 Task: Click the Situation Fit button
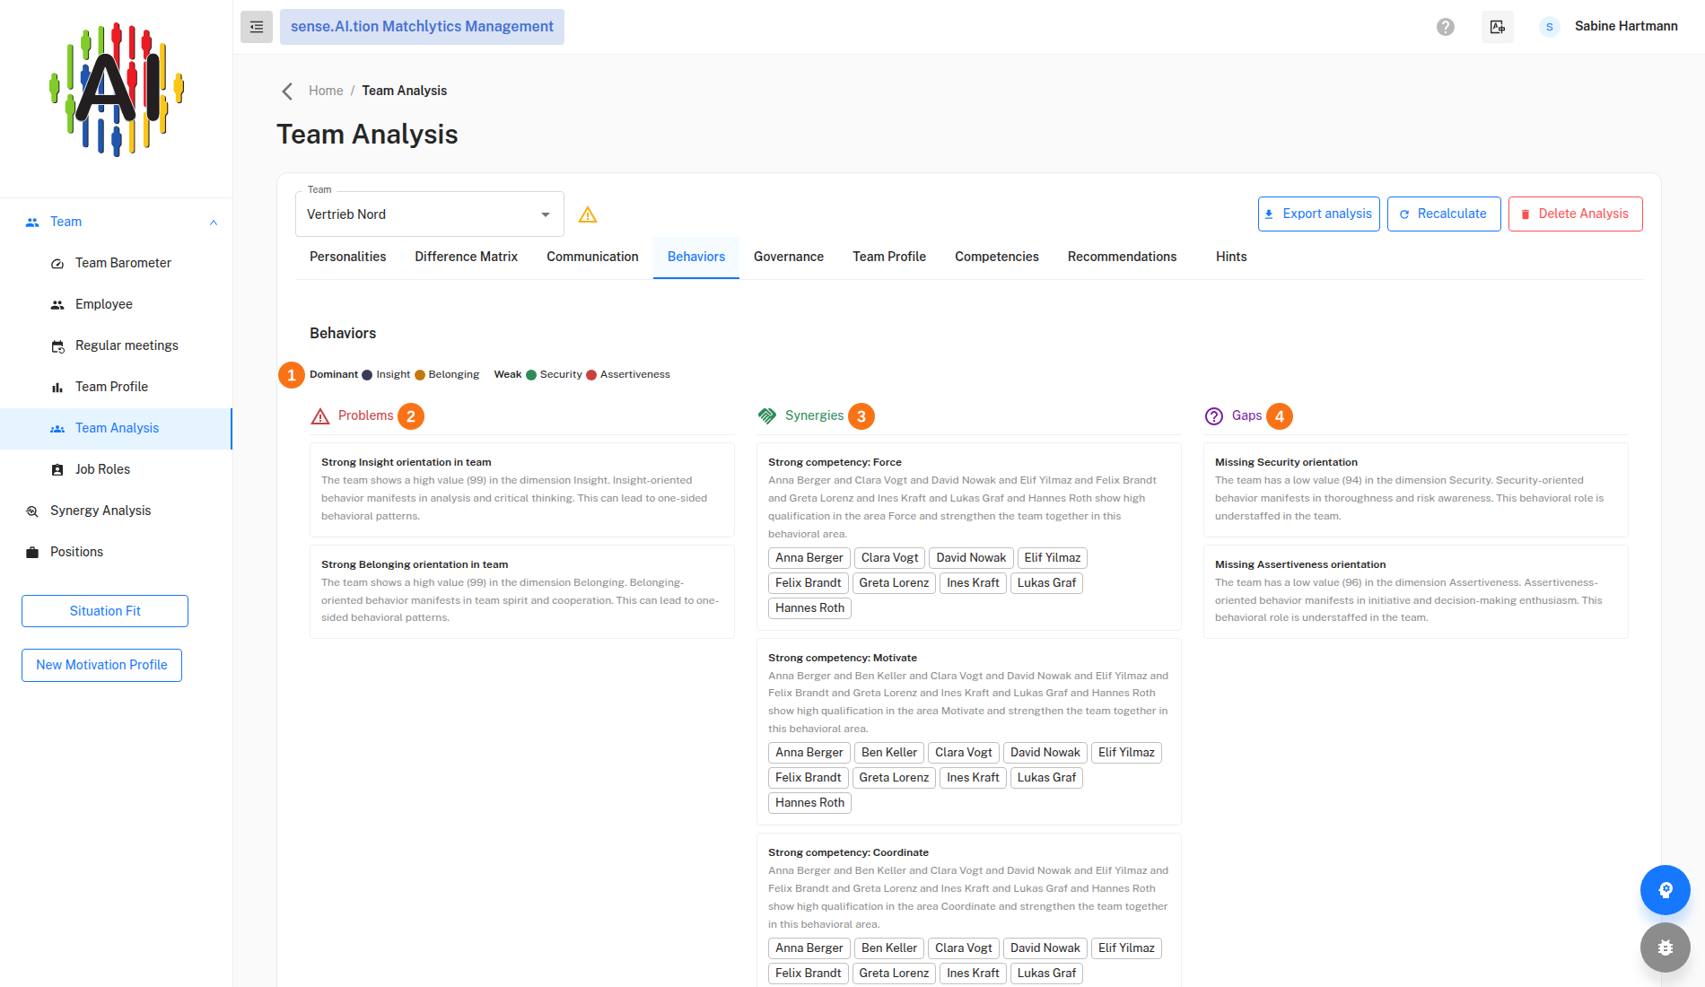pos(105,611)
